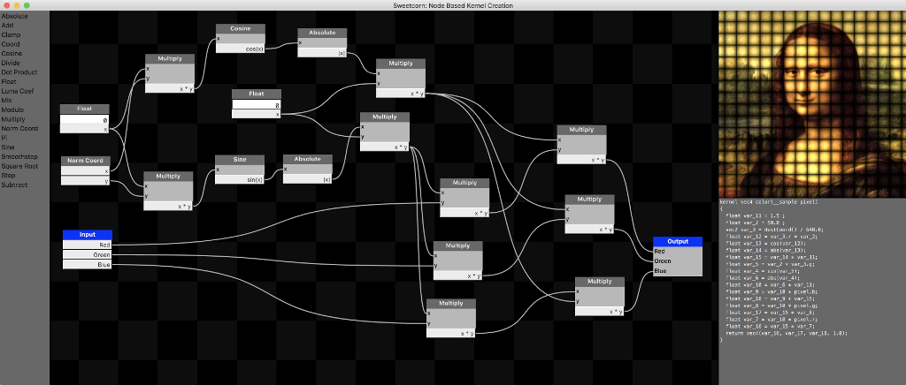This screenshot has width=906, height=385.
Task: Click the Blue port on Input node
Action: click(88, 265)
